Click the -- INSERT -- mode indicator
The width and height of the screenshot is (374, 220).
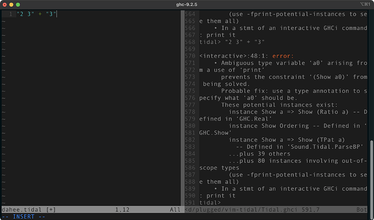(23, 216)
